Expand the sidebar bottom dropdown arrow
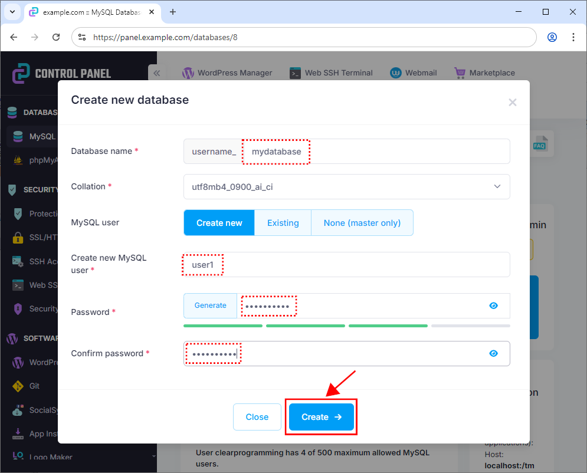The width and height of the screenshot is (587, 473). (154, 456)
